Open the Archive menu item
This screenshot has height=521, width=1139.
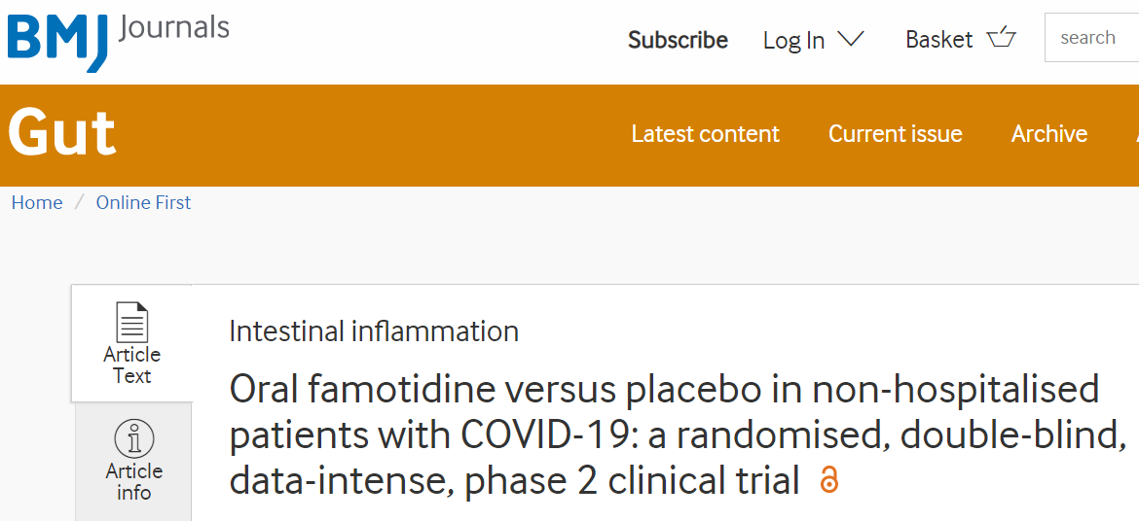pyautogui.click(x=1048, y=133)
